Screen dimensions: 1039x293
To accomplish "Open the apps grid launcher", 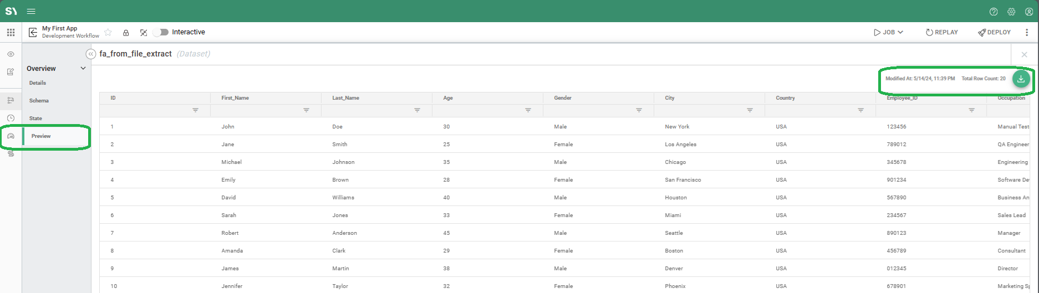I will point(11,33).
